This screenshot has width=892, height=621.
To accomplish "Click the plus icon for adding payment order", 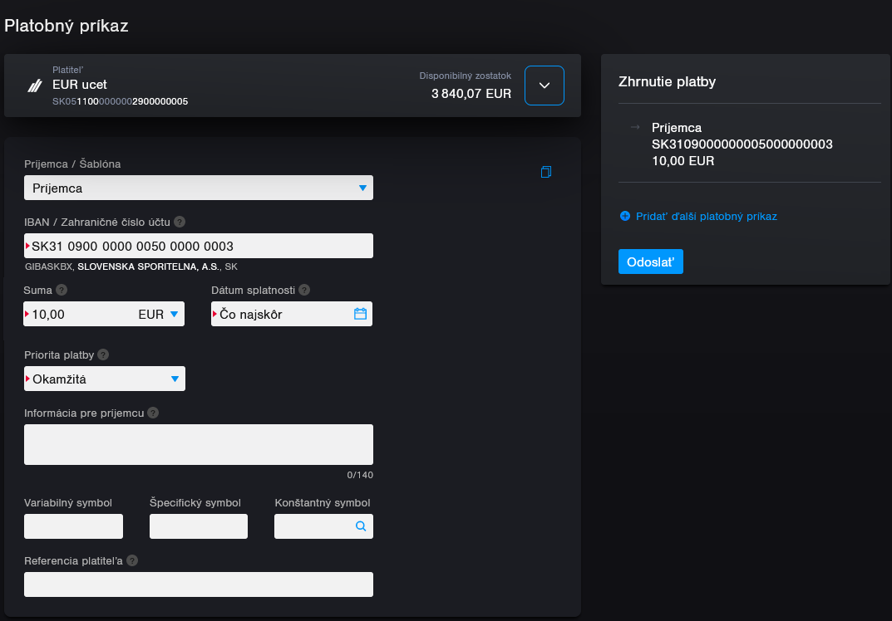I will (x=625, y=216).
